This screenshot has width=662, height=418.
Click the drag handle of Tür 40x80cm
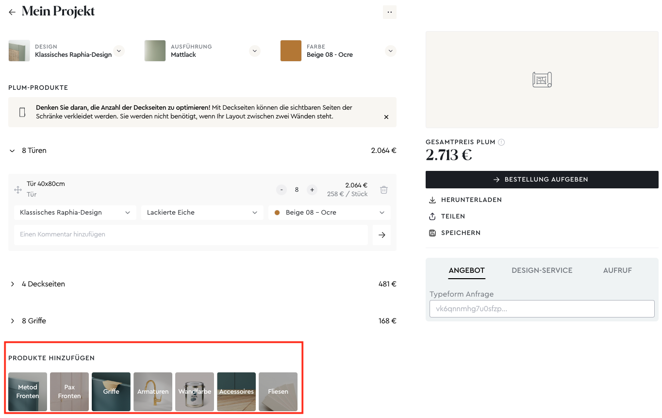(x=18, y=190)
